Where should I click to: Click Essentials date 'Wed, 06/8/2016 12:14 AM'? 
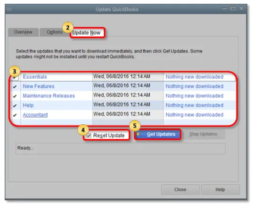tap(122, 76)
